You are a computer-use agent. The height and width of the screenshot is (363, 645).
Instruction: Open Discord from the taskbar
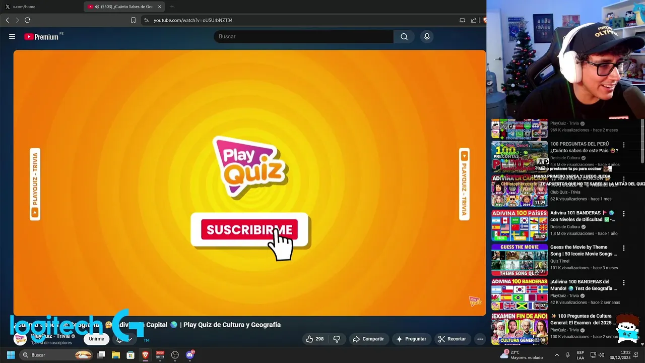click(190, 355)
